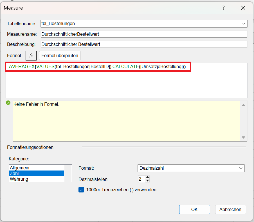Click the green formula status checkmark icon
The height and width of the screenshot is (222, 254).
tap(8, 103)
